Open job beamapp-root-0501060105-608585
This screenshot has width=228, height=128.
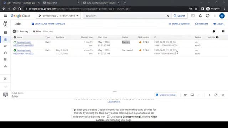click(24, 44)
